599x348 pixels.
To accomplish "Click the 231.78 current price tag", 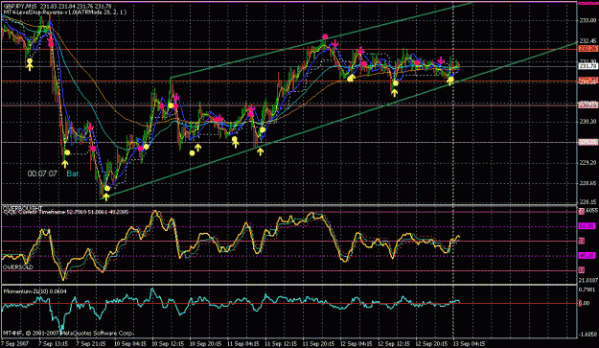I will coord(587,66).
